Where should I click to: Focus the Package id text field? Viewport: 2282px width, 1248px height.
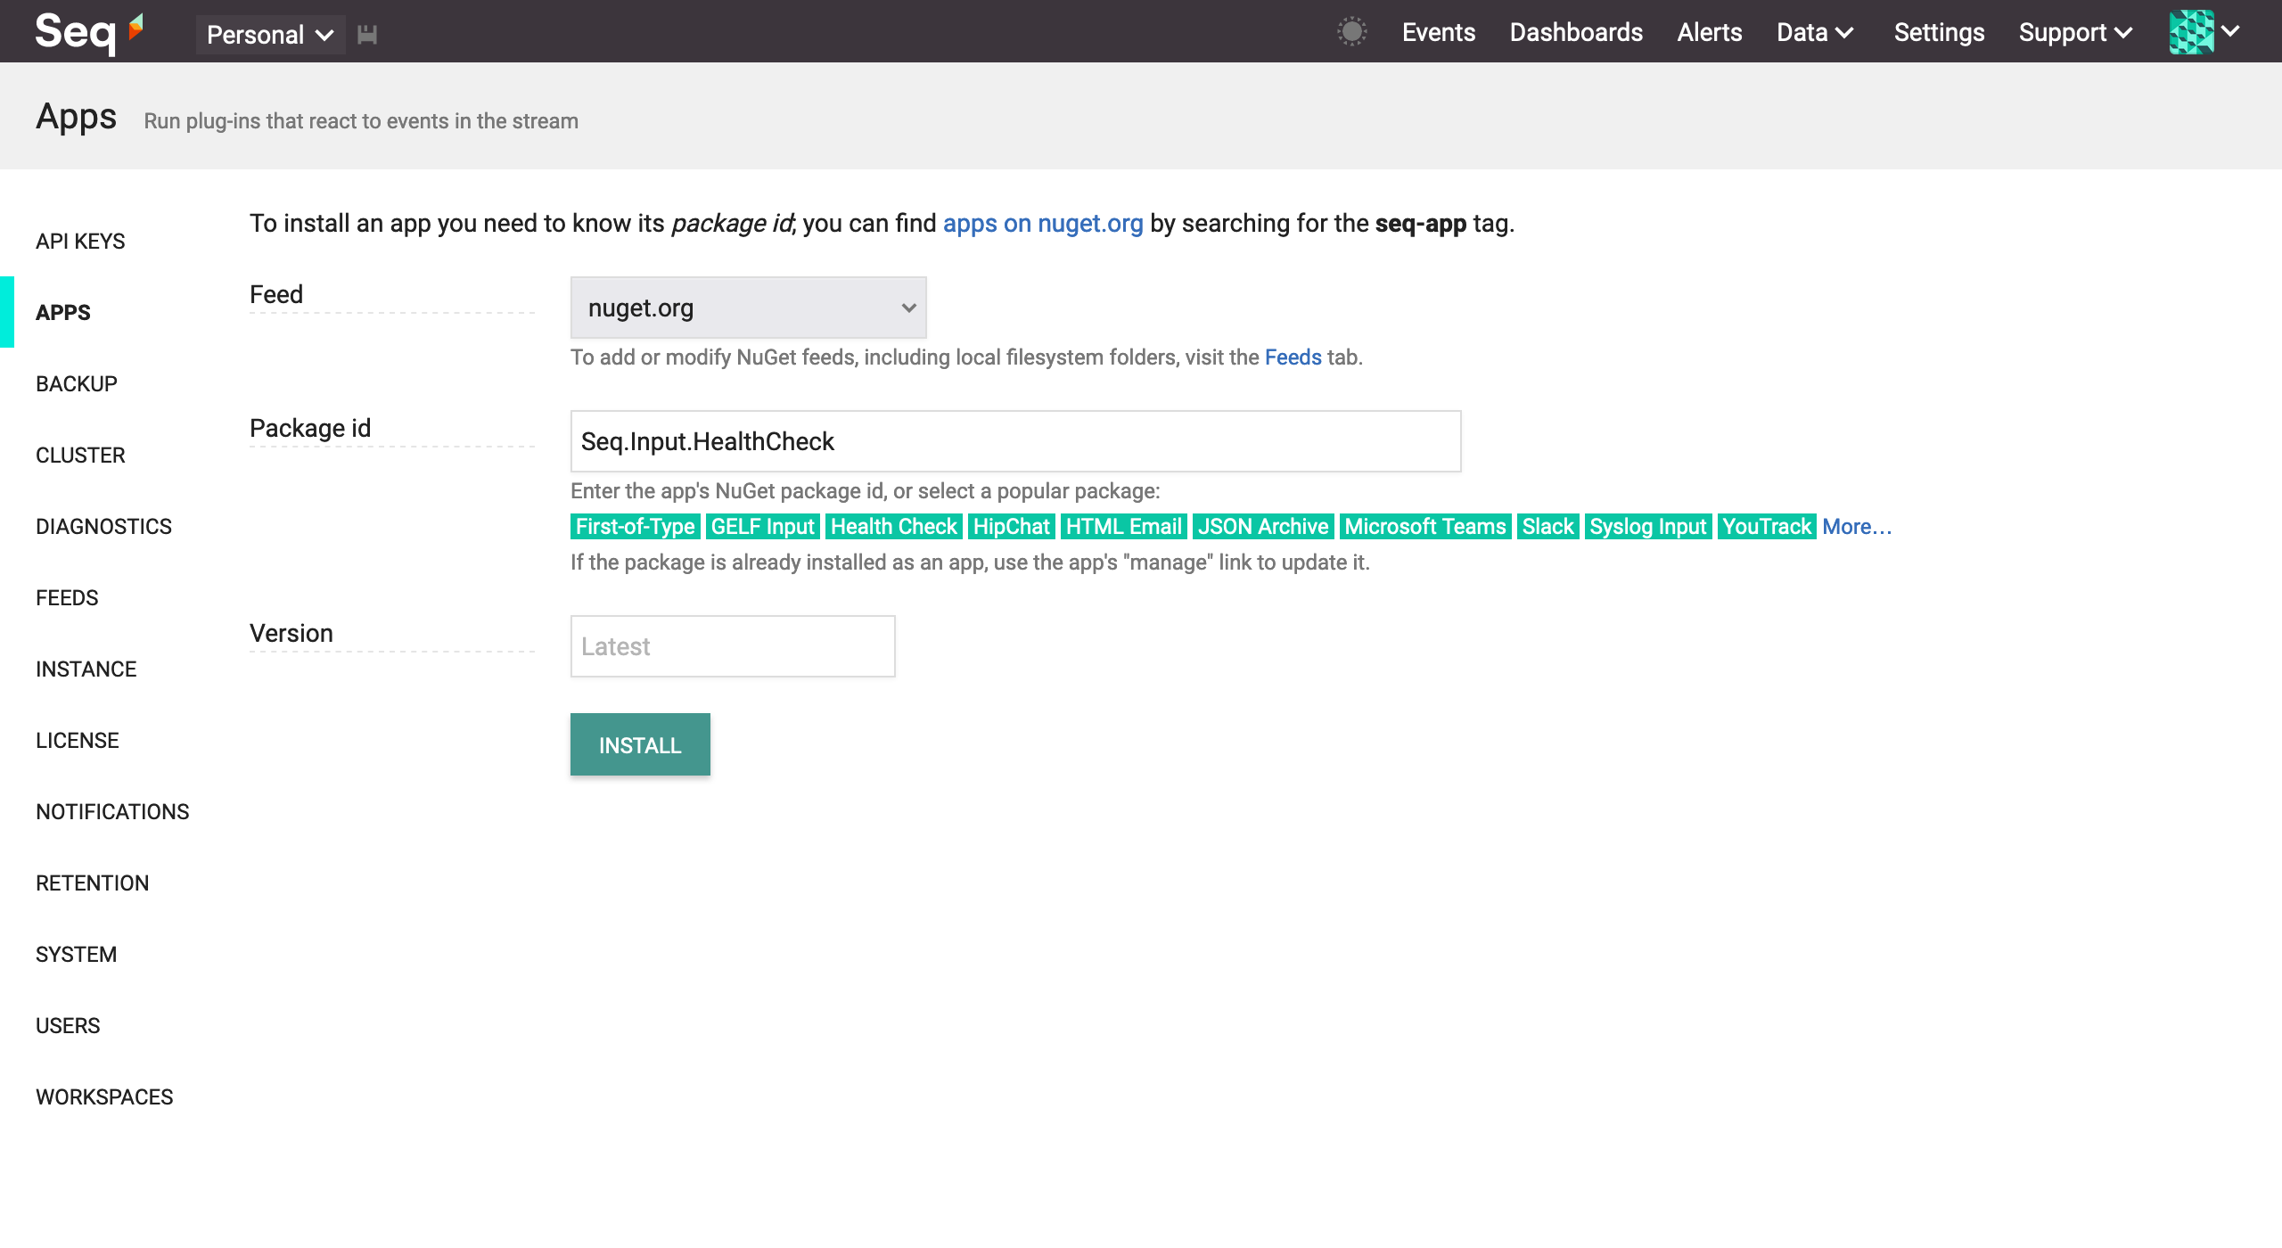click(1015, 441)
